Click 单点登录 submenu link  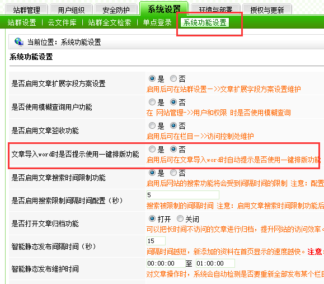tap(157, 22)
